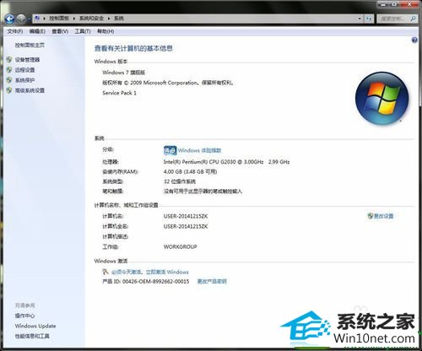This screenshot has width=422, height=351.
Task: Select the Windows 7 旗舰版 edition text
Action: click(124, 73)
